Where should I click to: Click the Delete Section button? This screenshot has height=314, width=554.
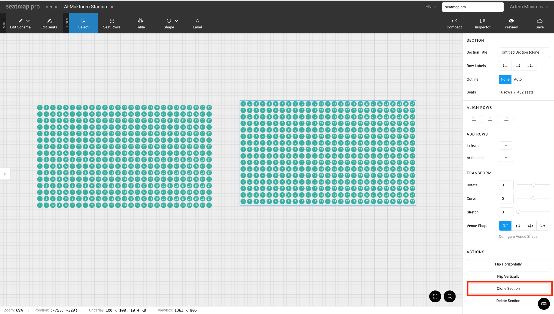tap(508, 300)
